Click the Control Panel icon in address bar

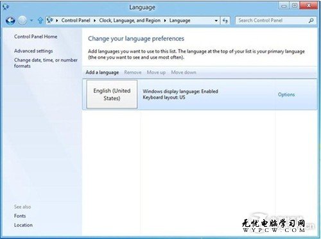click(x=50, y=21)
